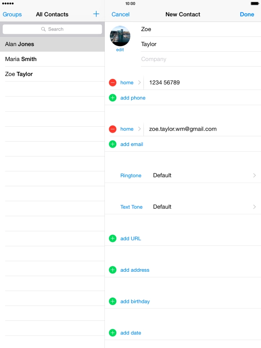Screen dimensions: 261x348
Task: Tap green plus beside add birthday
Action: [113, 301]
